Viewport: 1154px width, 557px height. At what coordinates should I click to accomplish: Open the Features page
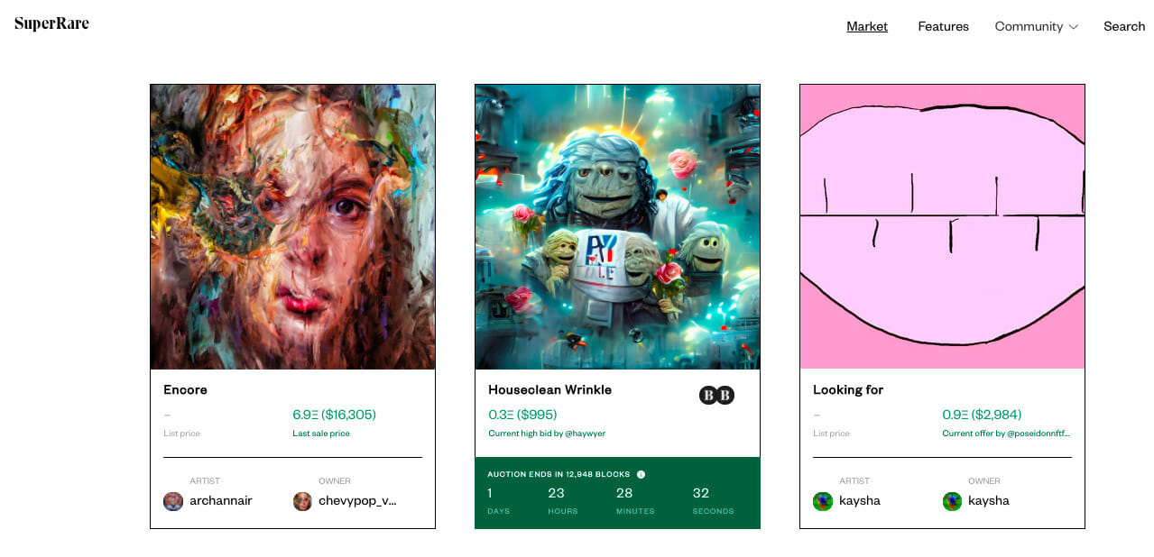(943, 26)
